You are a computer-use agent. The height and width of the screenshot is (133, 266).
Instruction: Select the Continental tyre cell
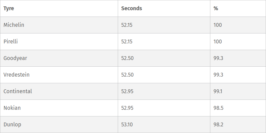pyautogui.click(x=18, y=91)
